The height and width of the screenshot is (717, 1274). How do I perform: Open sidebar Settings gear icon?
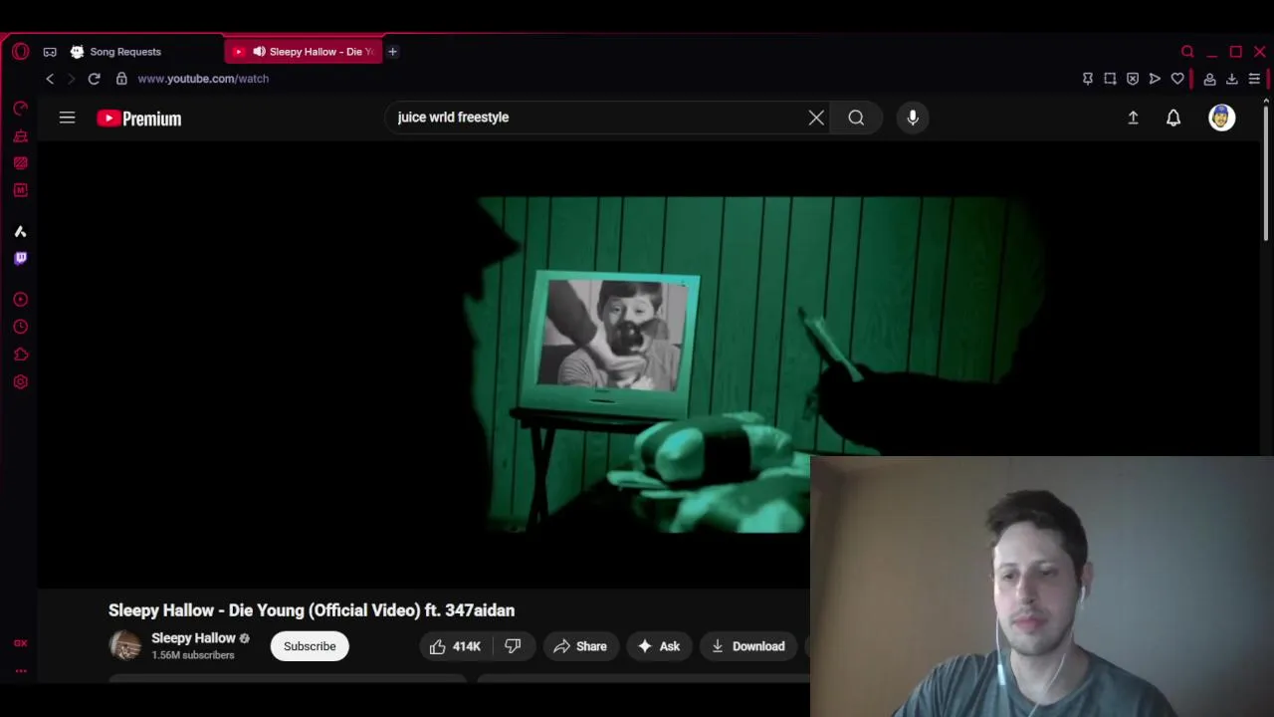click(20, 381)
